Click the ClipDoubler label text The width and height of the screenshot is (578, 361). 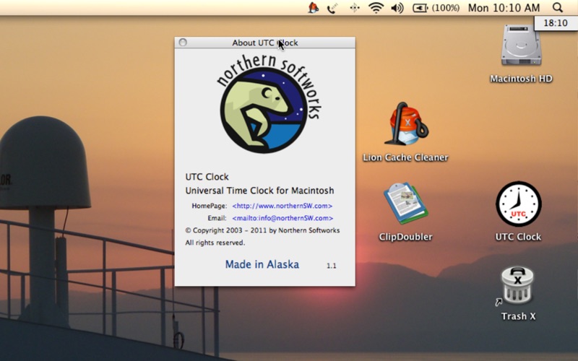(x=405, y=237)
